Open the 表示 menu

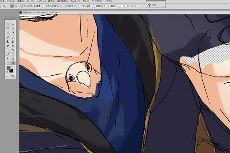(86, 1)
